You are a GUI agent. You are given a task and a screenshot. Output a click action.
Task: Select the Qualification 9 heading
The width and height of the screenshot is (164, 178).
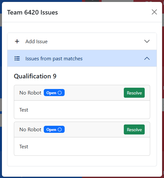click(35, 76)
